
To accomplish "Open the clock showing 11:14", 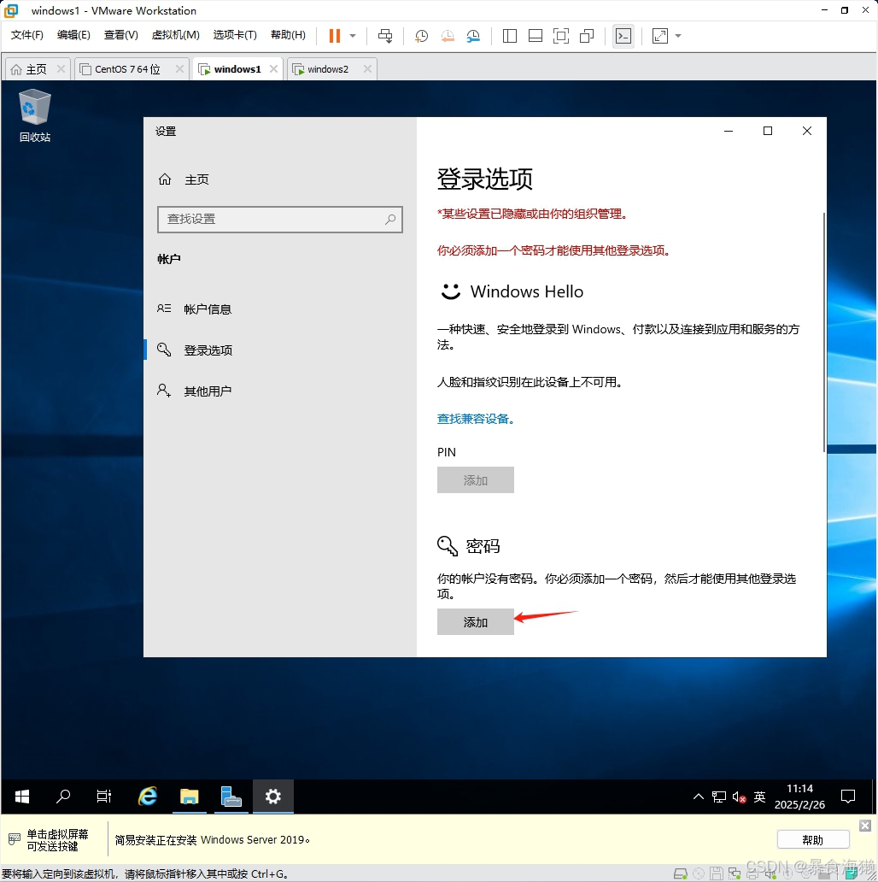I will (x=800, y=797).
